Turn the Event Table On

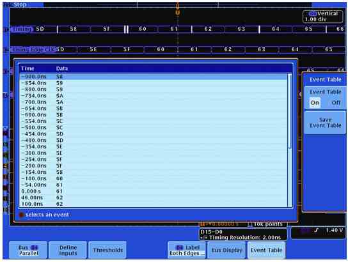(315, 103)
